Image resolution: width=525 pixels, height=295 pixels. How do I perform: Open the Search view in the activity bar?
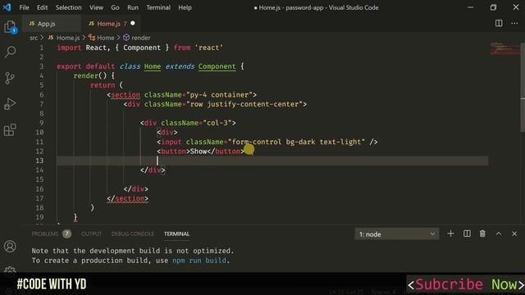click(10, 52)
